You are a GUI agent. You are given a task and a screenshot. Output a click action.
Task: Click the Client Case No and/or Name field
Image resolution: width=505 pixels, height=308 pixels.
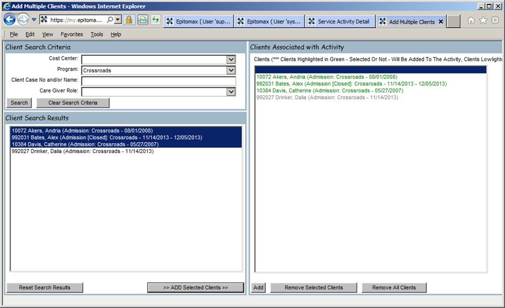click(x=158, y=81)
